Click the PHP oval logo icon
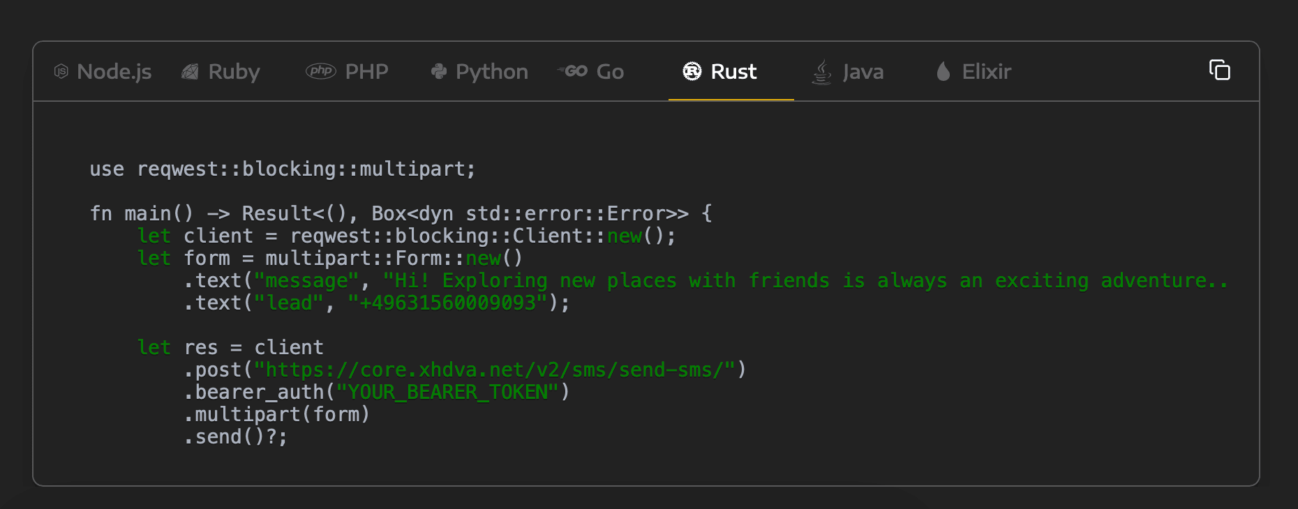This screenshot has height=509, width=1298. coord(321,71)
